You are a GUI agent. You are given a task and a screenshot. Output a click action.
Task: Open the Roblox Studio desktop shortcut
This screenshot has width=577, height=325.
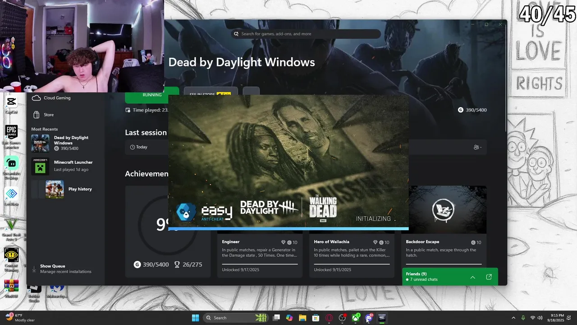pyautogui.click(x=34, y=293)
